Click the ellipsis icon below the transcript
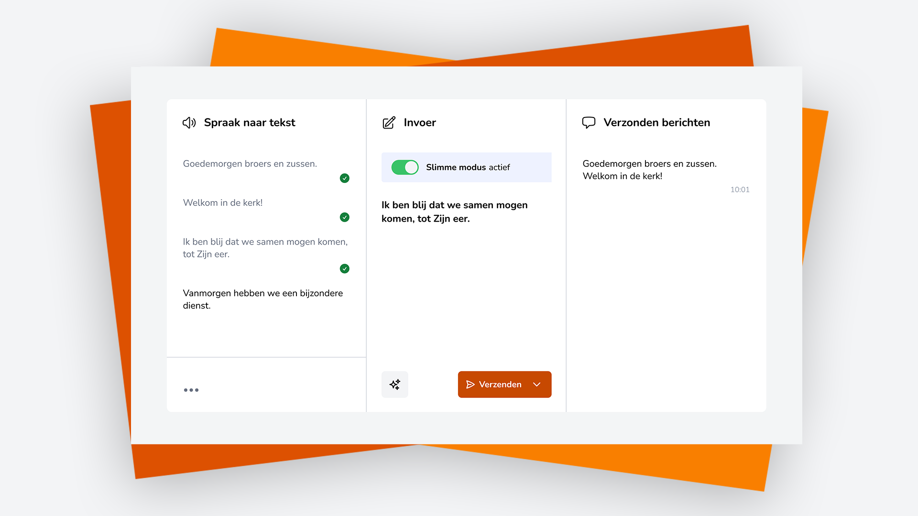The height and width of the screenshot is (516, 918). (191, 390)
